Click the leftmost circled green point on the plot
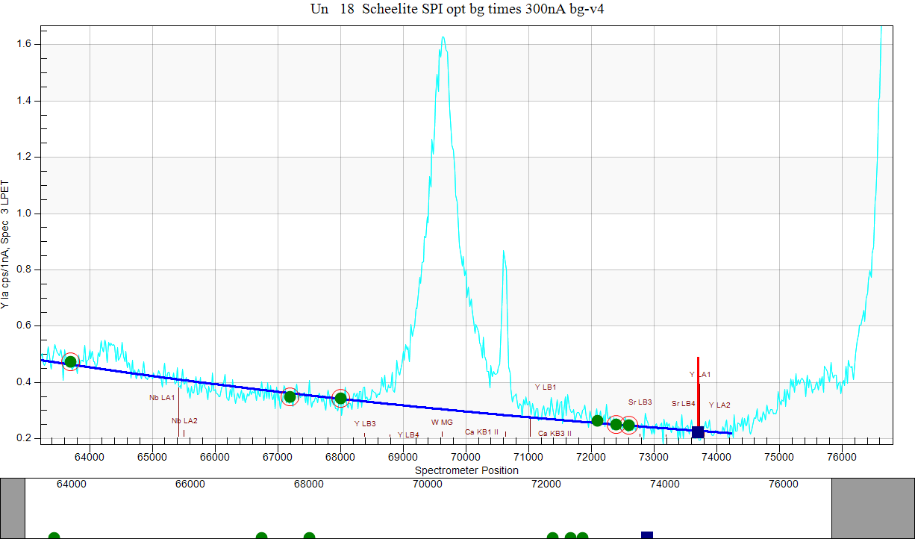Image resolution: width=915 pixels, height=539 pixels. coord(70,362)
